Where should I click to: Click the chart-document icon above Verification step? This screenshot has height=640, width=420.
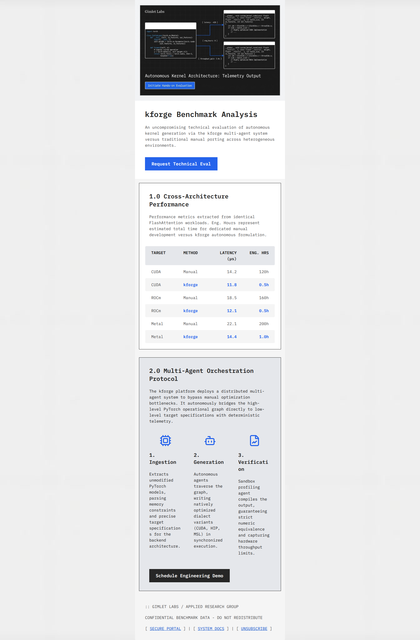coord(254,441)
